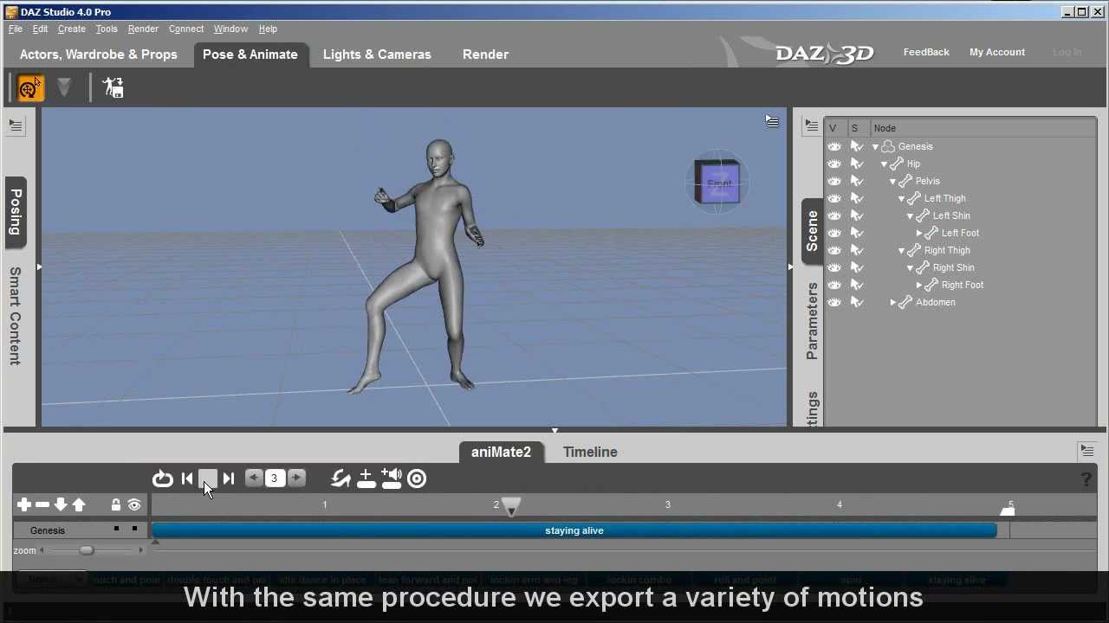Move track down with down arrow
1109x623 pixels.
tap(61, 504)
